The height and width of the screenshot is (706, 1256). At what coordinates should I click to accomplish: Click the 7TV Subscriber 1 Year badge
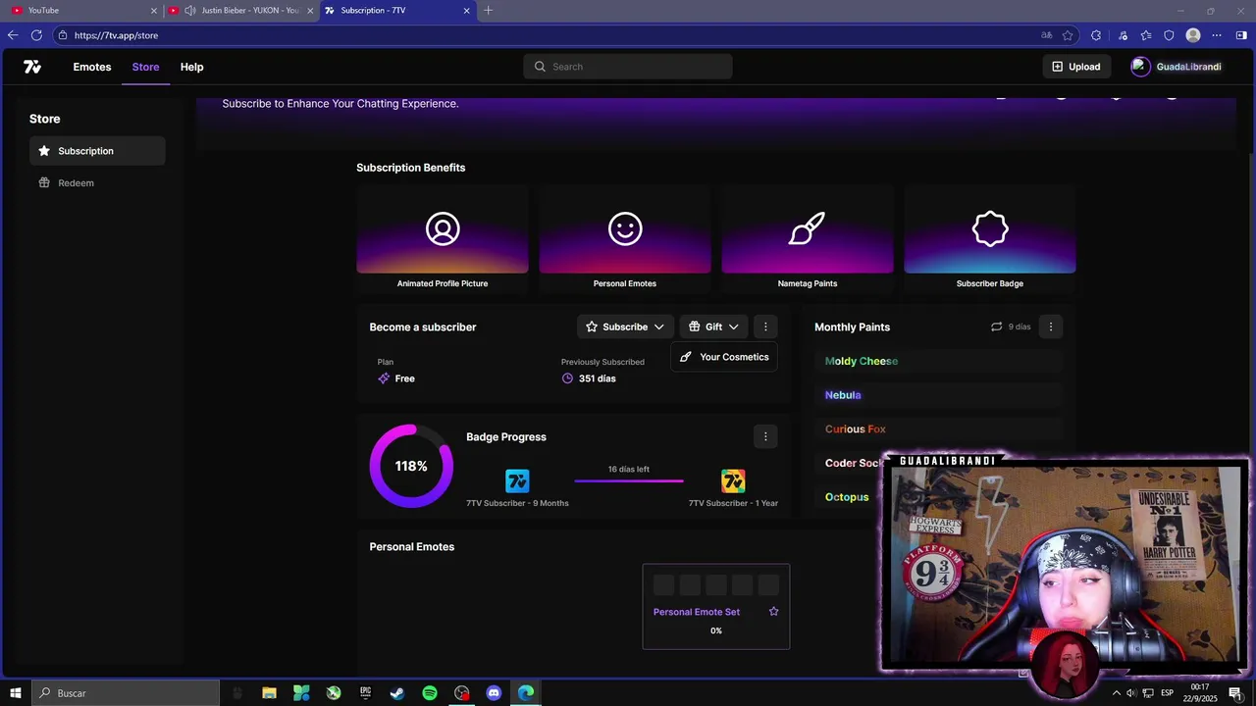click(x=733, y=480)
